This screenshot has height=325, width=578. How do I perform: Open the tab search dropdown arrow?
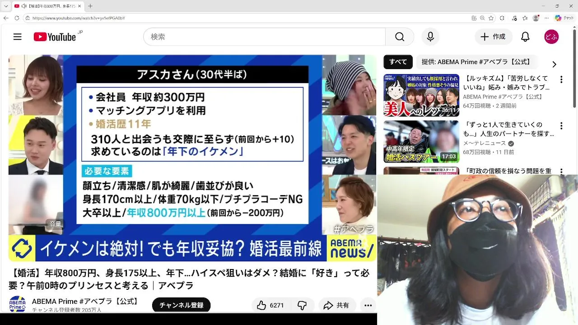pyautogui.click(x=5, y=6)
